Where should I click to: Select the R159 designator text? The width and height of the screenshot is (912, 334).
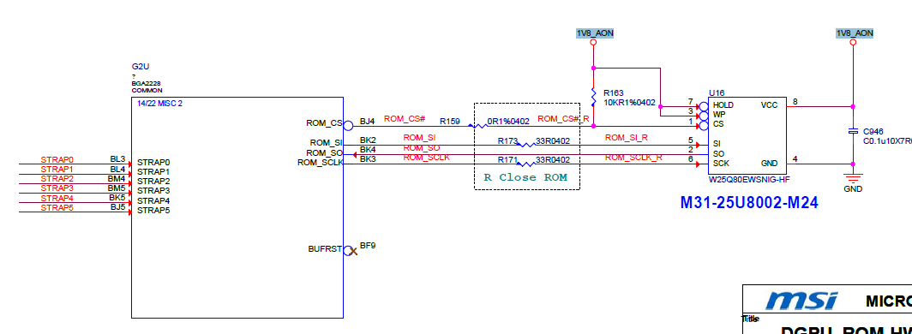450,122
